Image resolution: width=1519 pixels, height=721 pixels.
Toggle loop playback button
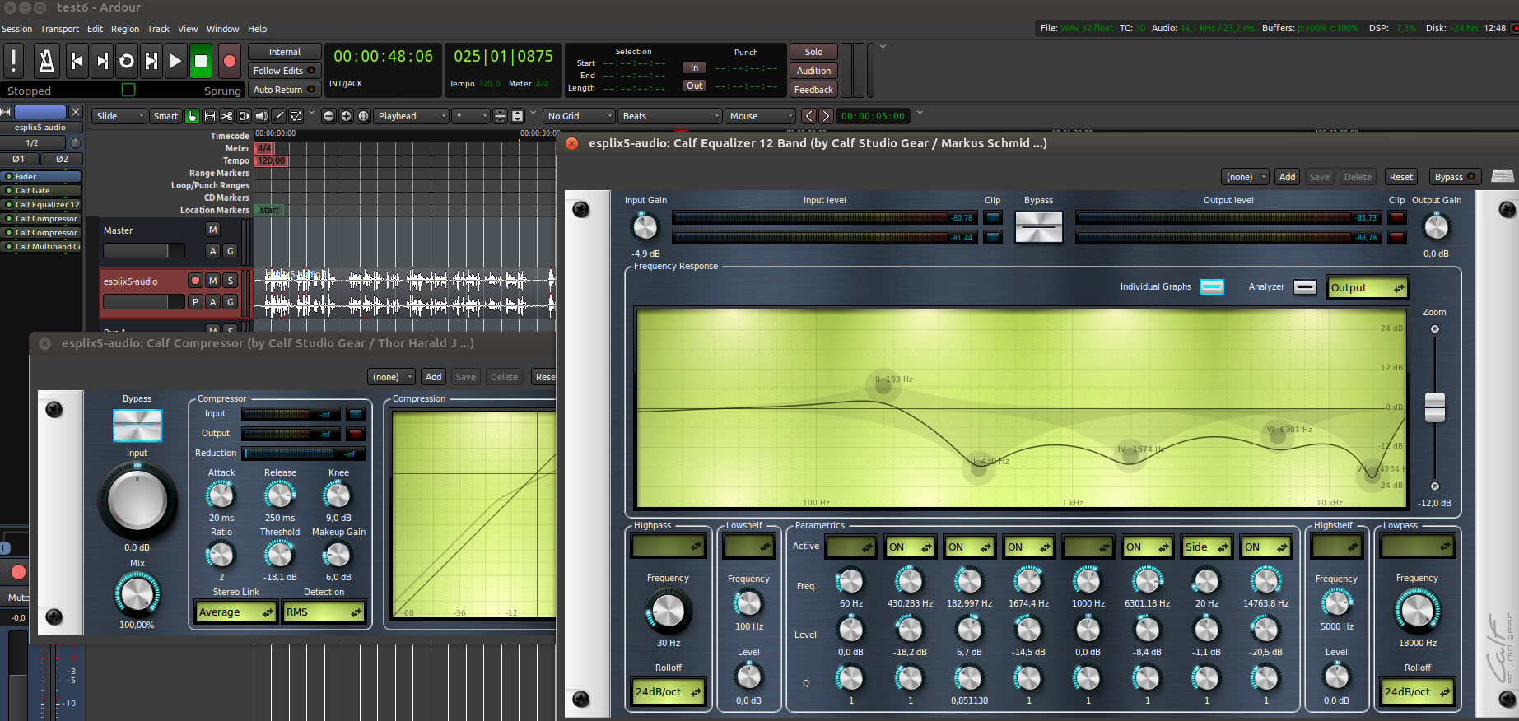tap(127, 61)
